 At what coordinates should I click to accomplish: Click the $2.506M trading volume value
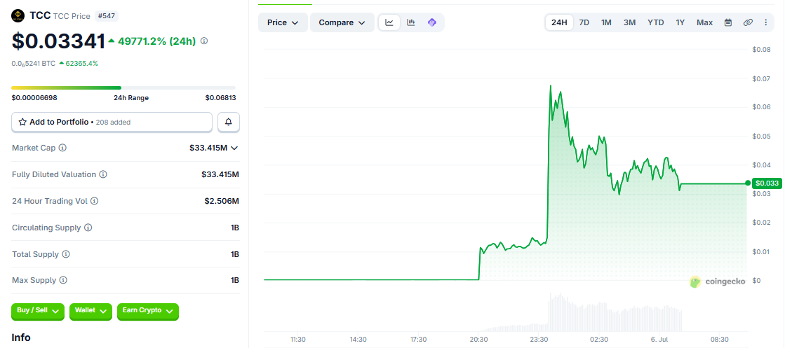[221, 201]
